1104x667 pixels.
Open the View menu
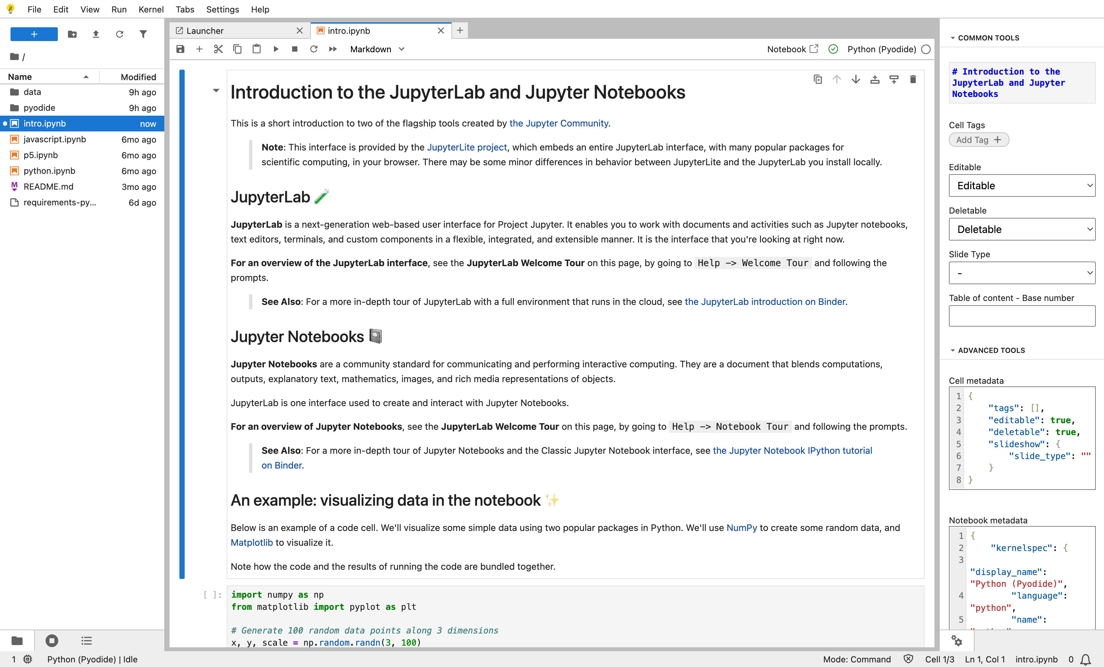90,10
